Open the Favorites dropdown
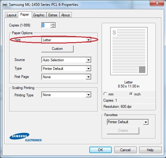166x158 pixels. 128,122
